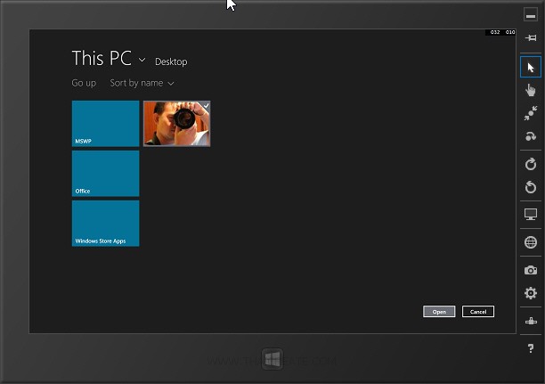Rotate simulator clockwise
This screenshot has height=384, width=545.
pyautogui.click(x=531, y=164)
